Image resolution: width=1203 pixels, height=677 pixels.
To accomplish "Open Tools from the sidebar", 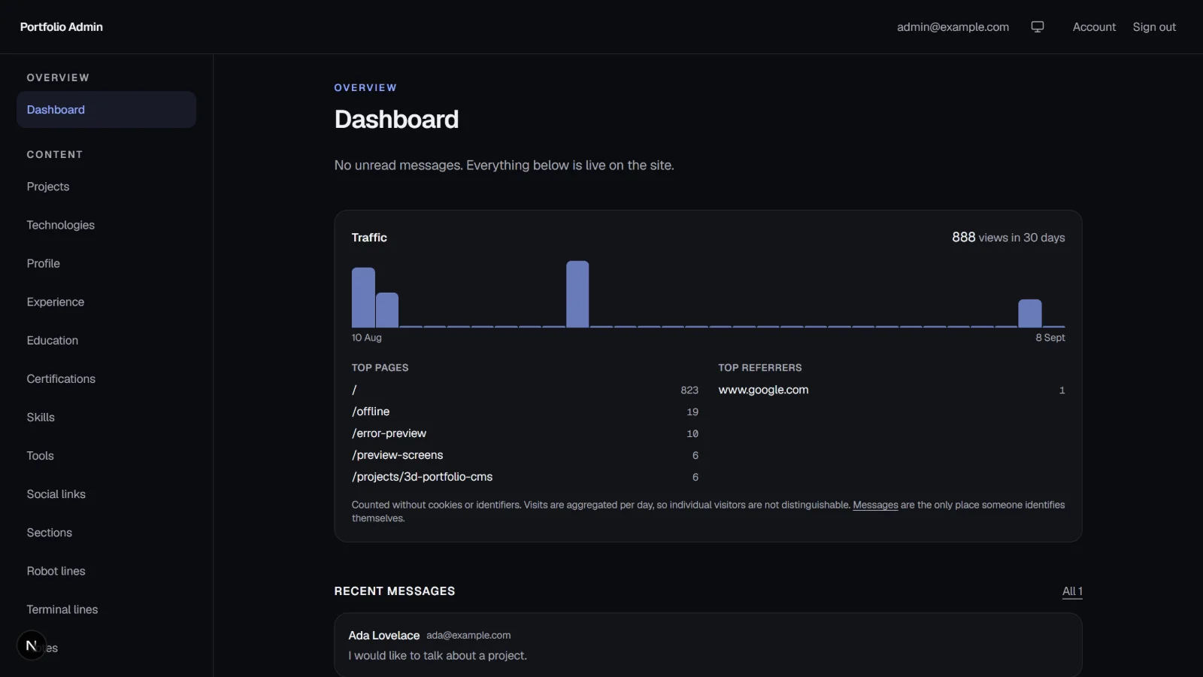I will pos(41,455).
